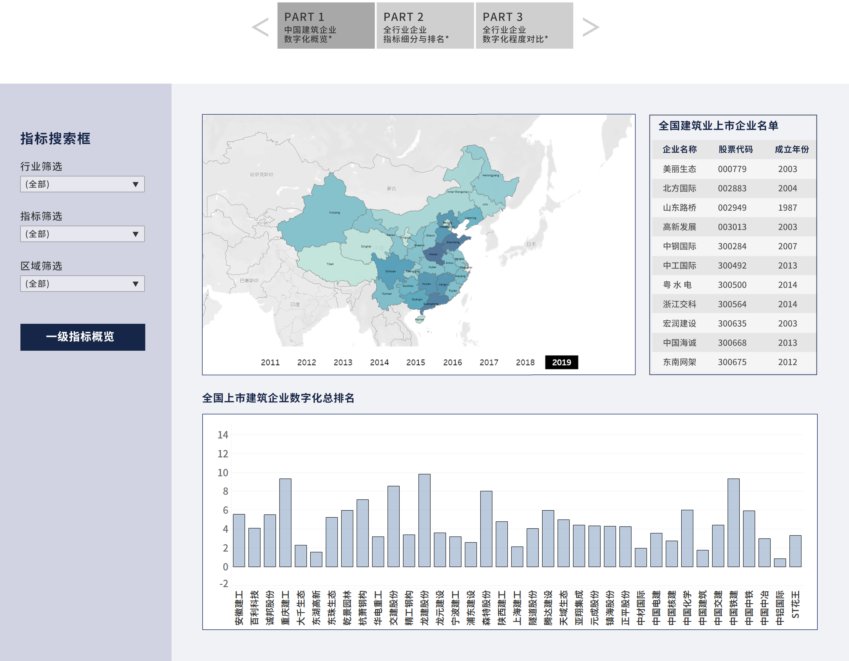Select year 2011 on map timeline
849x661 pixels.
click(x=270, y=362)
